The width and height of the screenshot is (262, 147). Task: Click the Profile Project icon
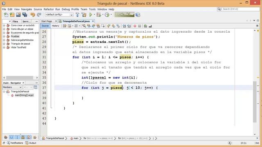pyautogui.click(x=107, y=15)
